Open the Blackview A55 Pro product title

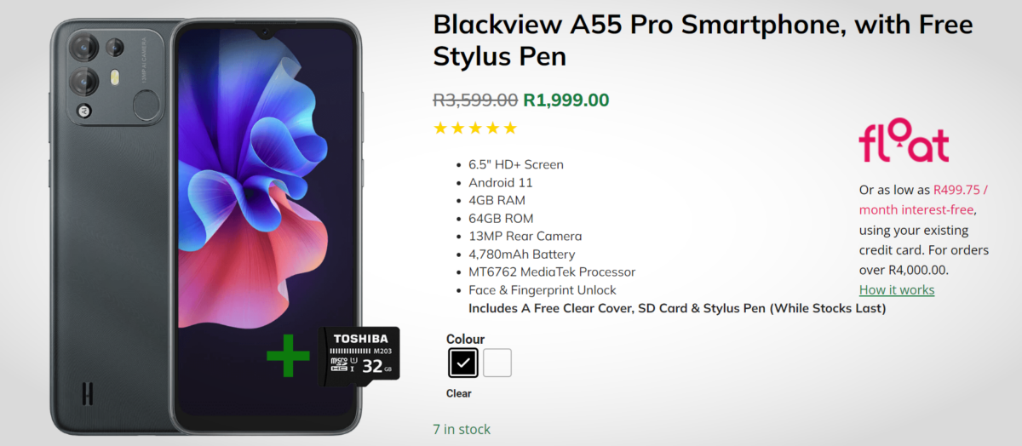click(x=703, y=39)
